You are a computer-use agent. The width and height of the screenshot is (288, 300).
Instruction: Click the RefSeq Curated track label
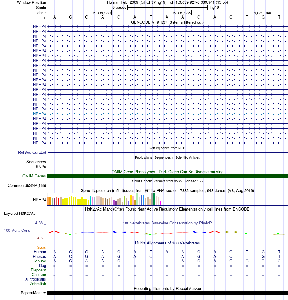pos(32,153)
